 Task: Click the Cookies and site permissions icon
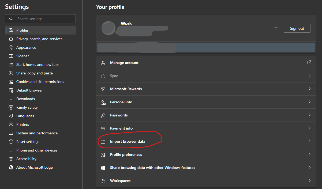coord(11,82)
